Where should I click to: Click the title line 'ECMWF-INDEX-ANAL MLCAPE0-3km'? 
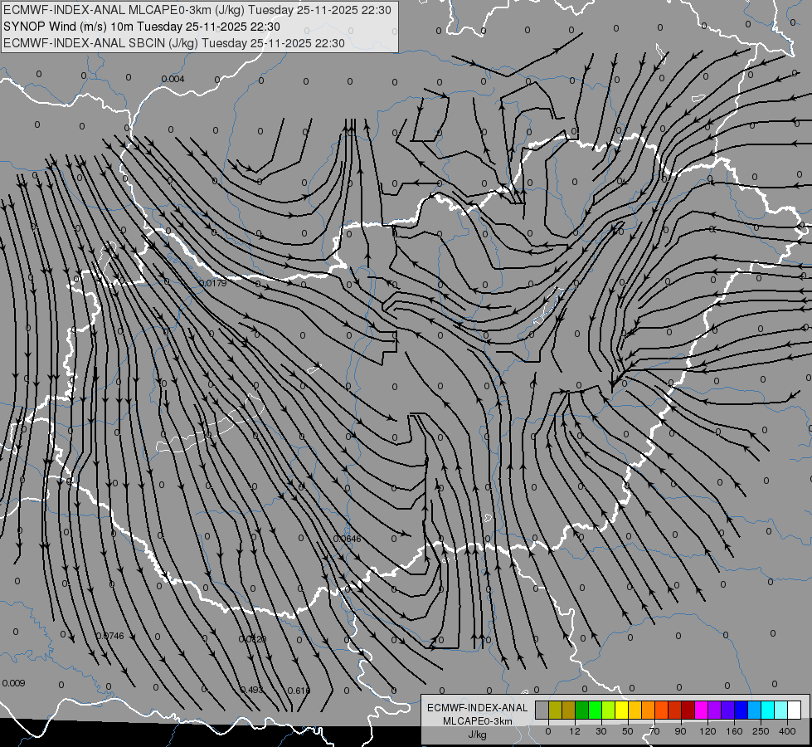pyautogui.click(x=197, y=10)
